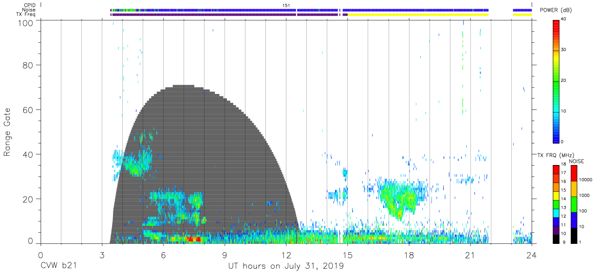
Task: Click the "Noise" row label
Action: [x=29, y=10]
